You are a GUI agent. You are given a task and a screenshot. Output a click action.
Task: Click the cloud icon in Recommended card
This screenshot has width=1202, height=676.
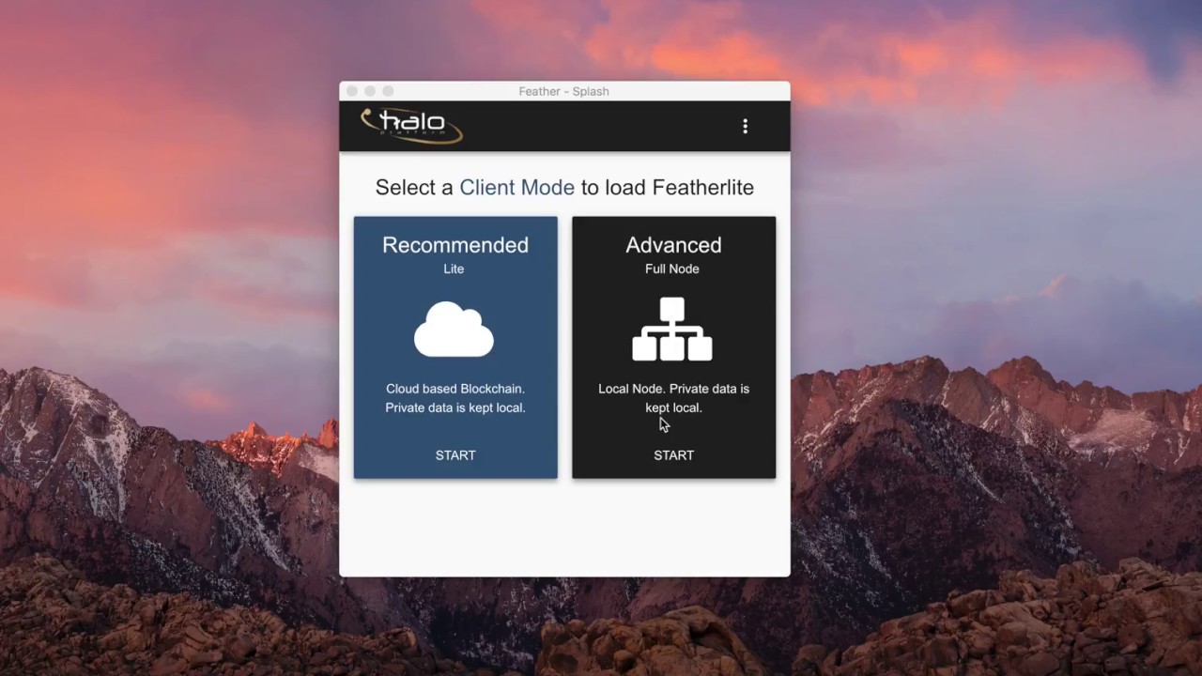(x=455, y=330)
